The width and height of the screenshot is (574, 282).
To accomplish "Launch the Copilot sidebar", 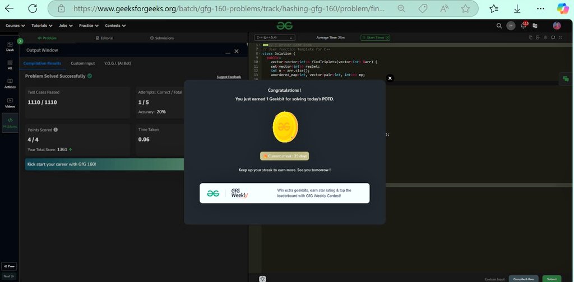I will click(x=563, y=8).
